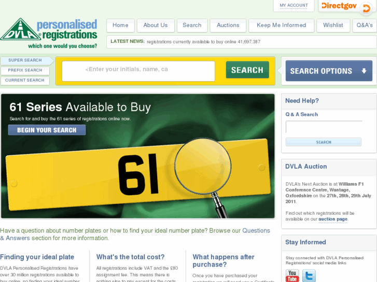
Task: Click the Latest News registrations count text
Action: (x=203, y=42)
